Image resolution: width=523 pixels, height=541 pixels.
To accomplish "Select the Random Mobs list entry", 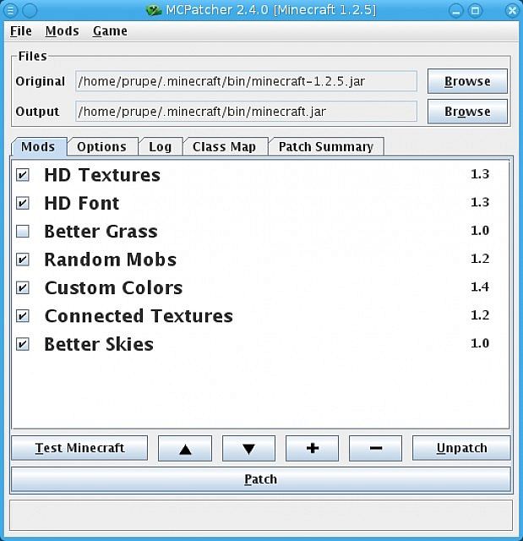I will tap(110, 260).
